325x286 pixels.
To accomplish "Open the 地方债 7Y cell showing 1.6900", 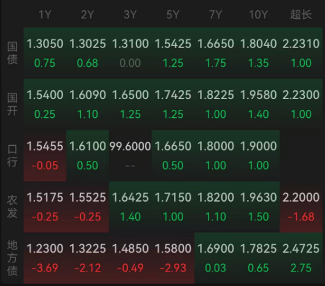I will pos(216,258).
